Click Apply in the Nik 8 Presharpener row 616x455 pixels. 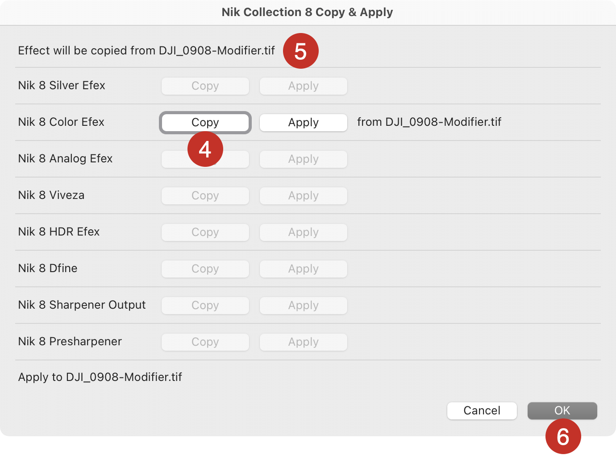point(304,342)
